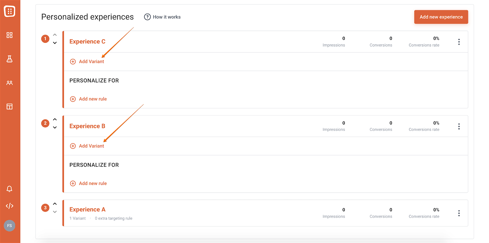Open the experiments flask icon

(x=9, y=59)
